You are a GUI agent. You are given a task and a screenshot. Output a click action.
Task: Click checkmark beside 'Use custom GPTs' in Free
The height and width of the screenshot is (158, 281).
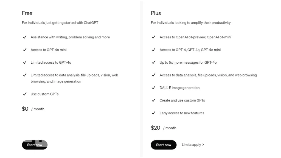(25, 94)
